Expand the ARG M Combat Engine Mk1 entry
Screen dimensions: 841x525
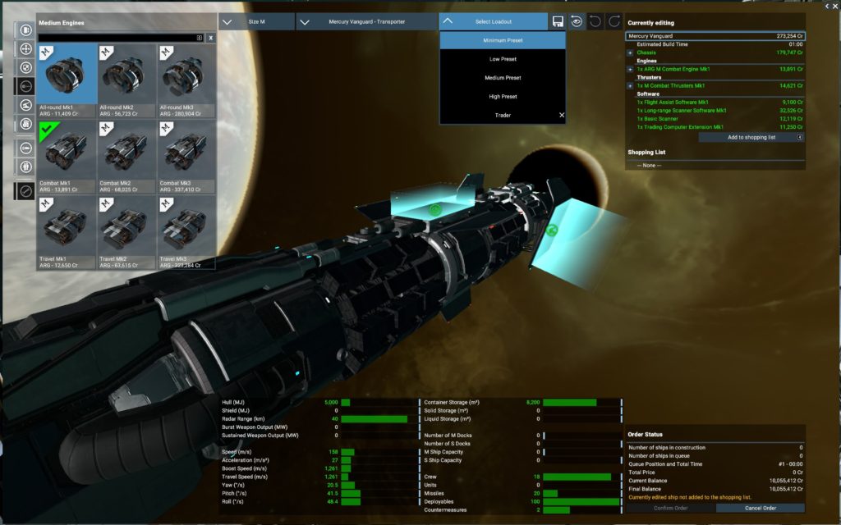coord(630,69)
